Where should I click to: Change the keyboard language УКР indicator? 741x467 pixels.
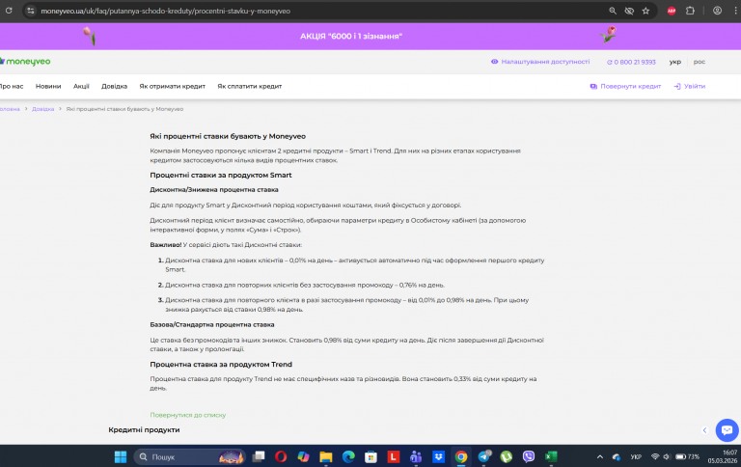(636, 456)
